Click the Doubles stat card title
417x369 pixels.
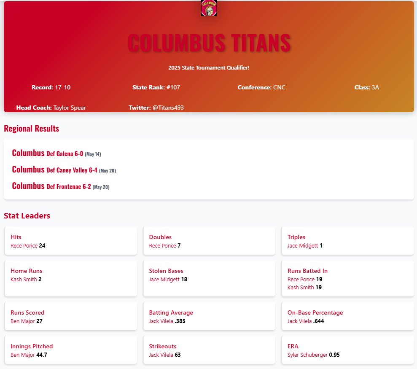click(160, 237)
